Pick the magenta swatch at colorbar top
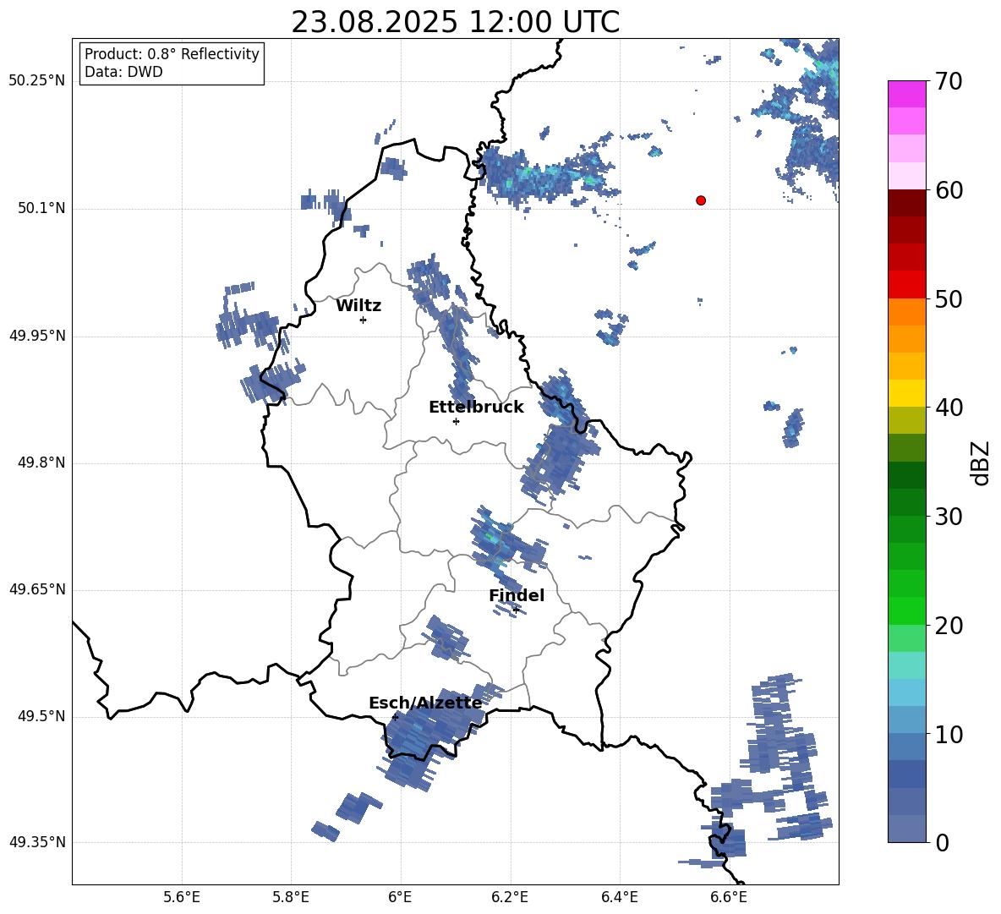Screen dimensions: 1001x914 click(907, 95)
